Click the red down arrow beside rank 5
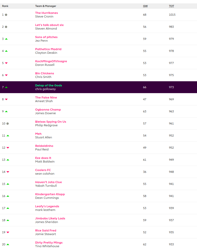Viewport: 197px width, 250px height. point(6,63)
